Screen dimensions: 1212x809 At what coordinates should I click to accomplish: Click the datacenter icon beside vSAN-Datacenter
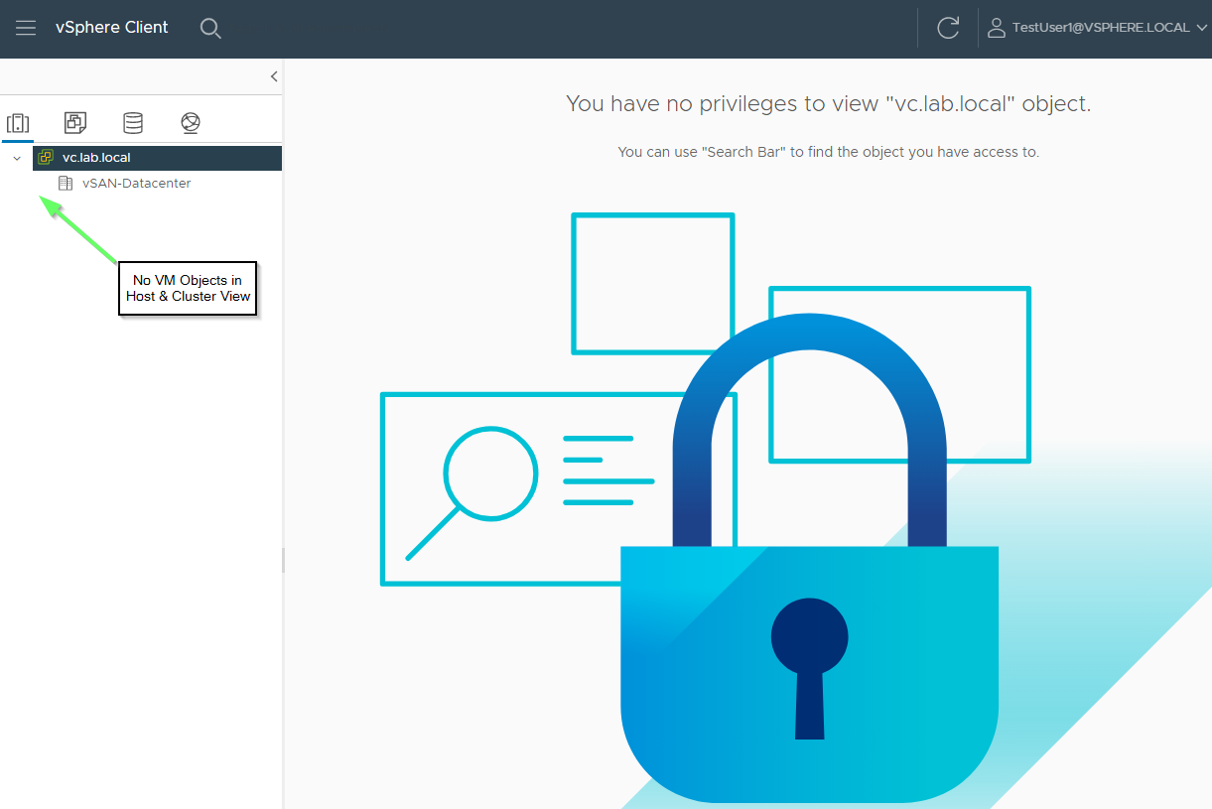pyautogui.click(x=66, y=184)
